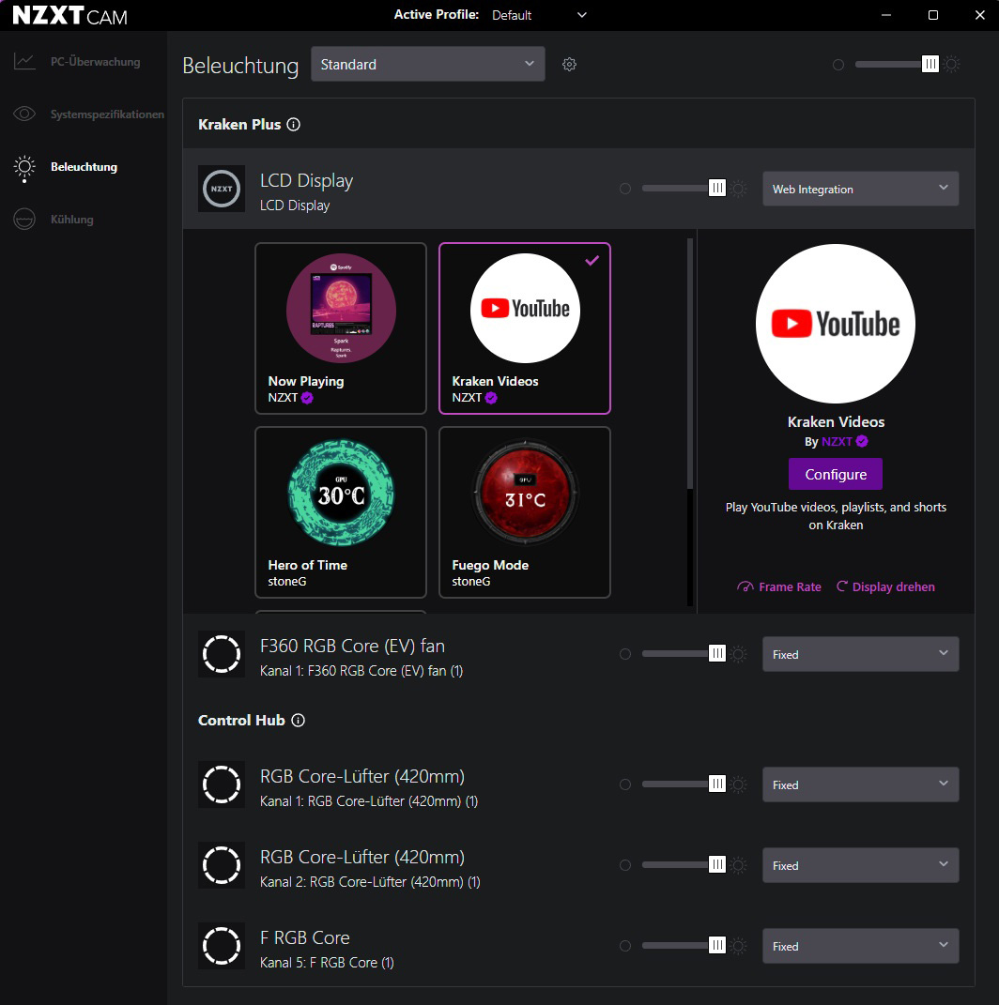Open the Web Integration mode dropdown
The image size is (999, 1005).
(x=860, y=189)
